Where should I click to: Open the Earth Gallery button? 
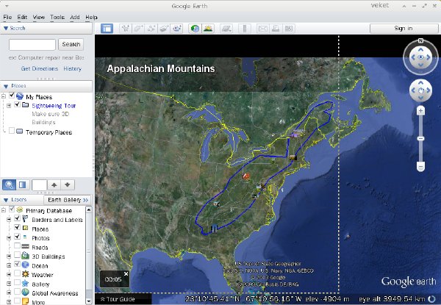pyautogui.click(x=68, y=200)
